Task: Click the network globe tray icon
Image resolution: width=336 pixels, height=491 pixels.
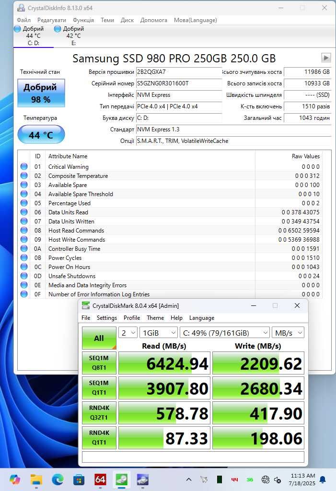Action: click(265, 479)
